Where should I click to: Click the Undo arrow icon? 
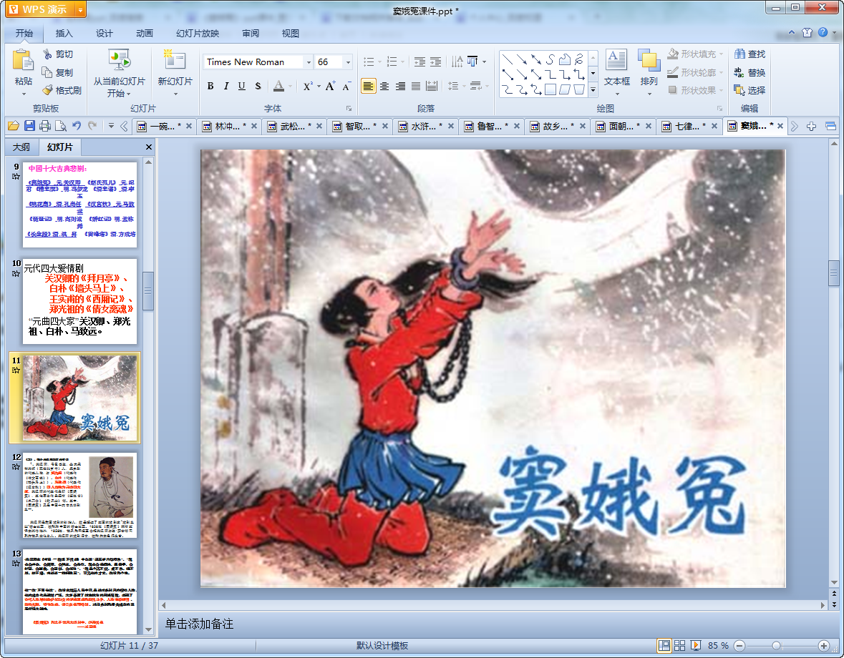tap(77, 126)
